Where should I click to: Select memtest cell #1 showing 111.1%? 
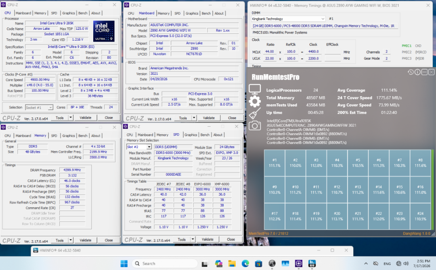tap(275, 163)
